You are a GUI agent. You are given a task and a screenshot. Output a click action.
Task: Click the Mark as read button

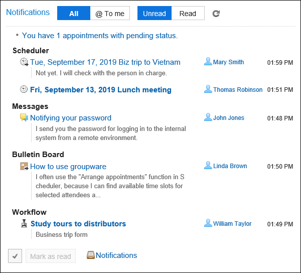[x=51, y=256]
